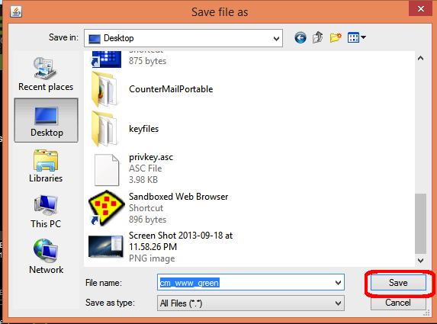This screenshot has width=437, height=324.
Task: Select the 875 bytes shortcut icon
Action: click(106, 59)
